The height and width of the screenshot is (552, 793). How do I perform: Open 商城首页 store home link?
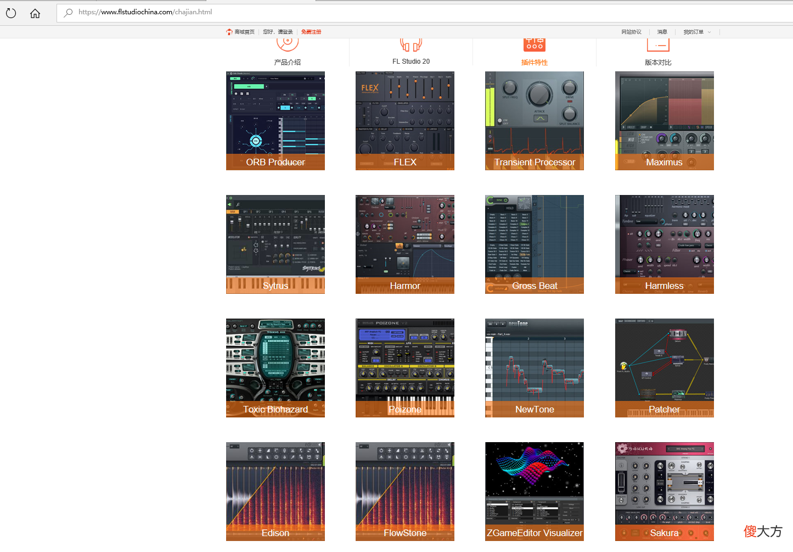point(240,32)
